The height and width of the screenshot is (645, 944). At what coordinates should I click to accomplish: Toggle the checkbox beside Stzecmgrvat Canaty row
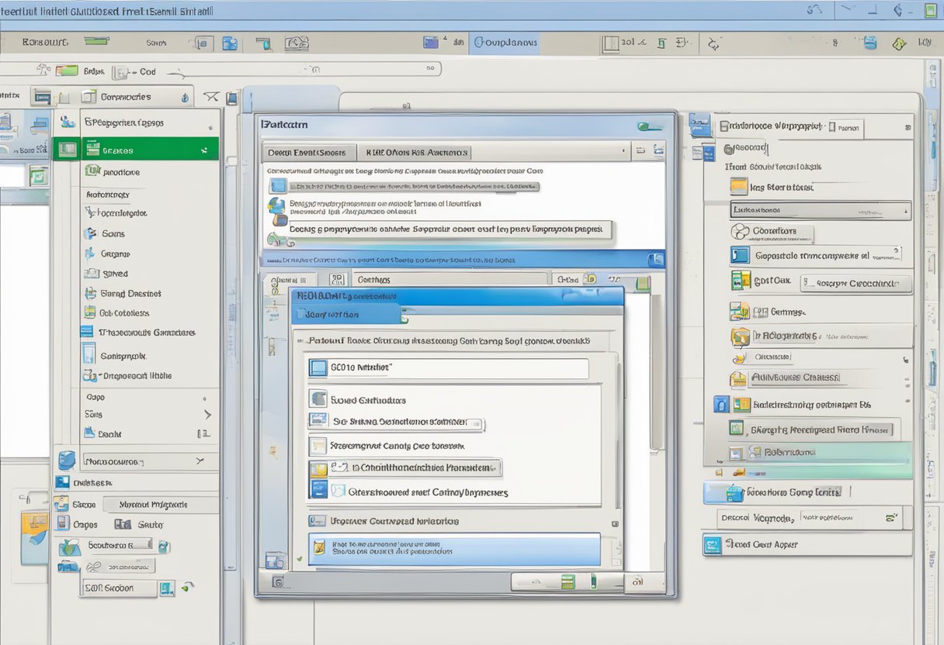coord(318,446)
